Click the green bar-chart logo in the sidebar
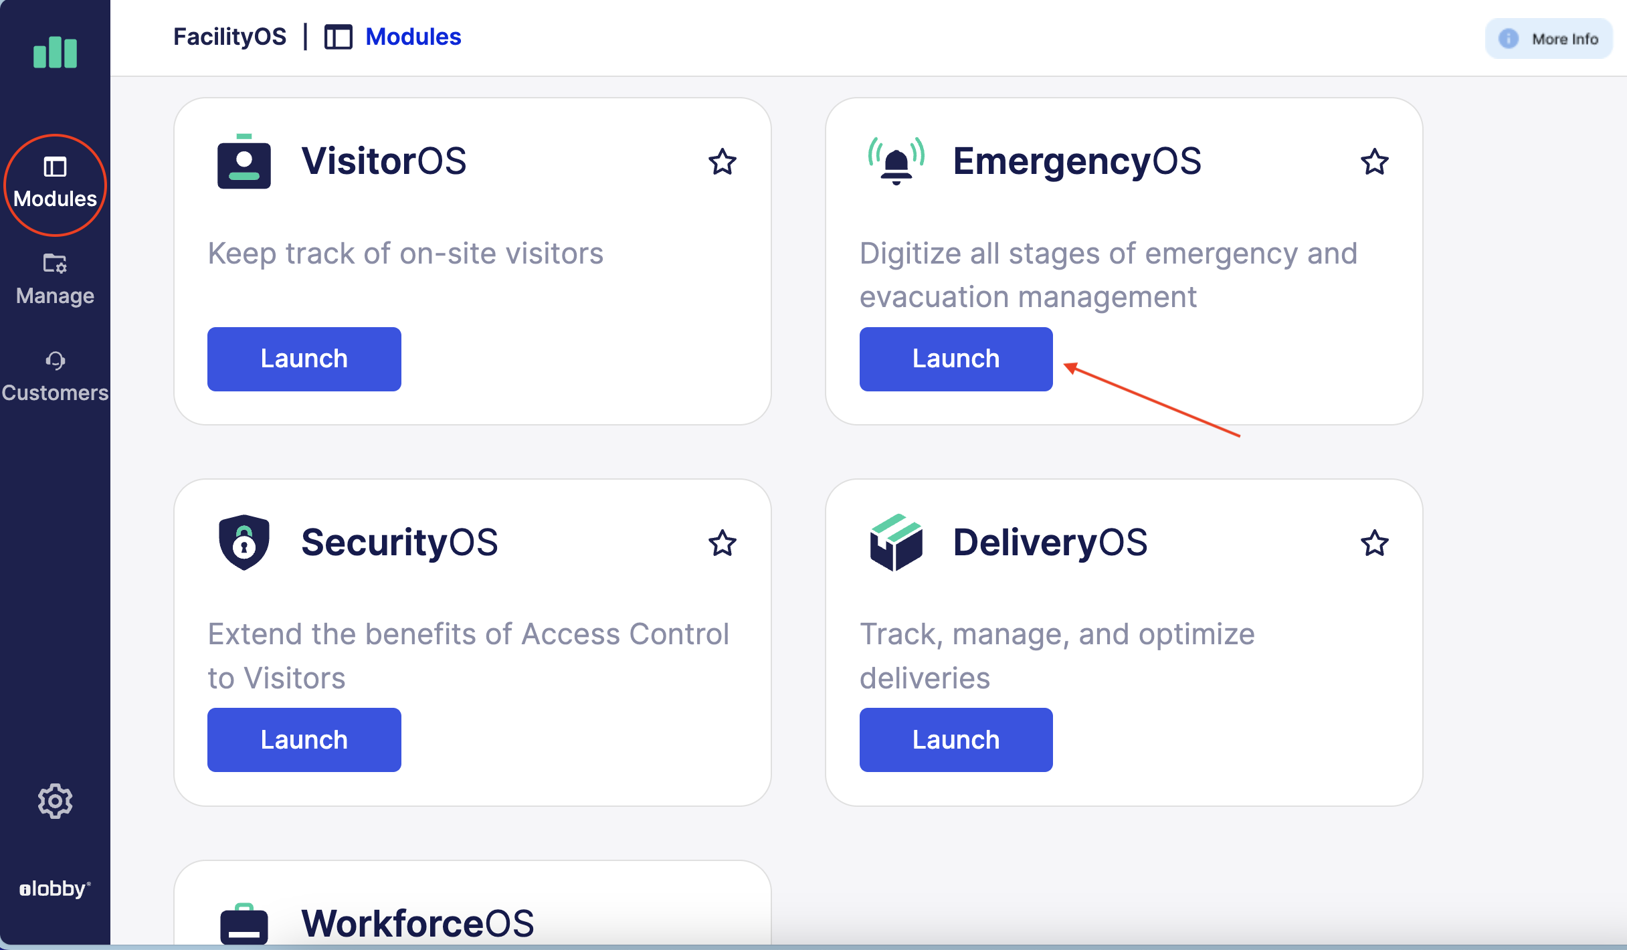 (55, 52)
